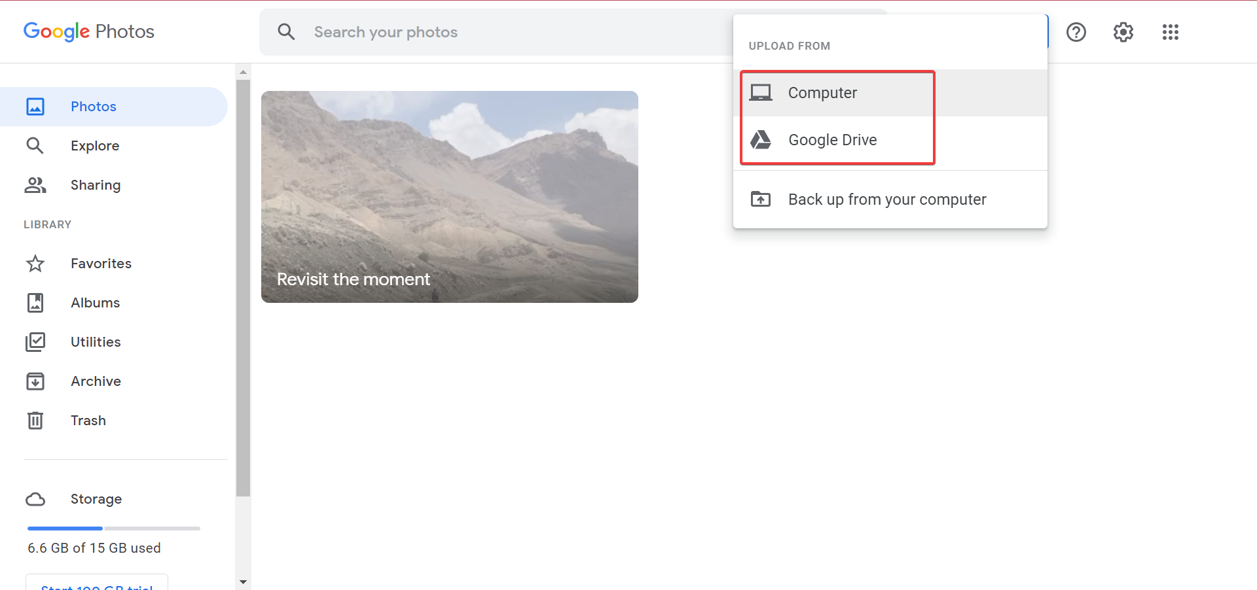Click the Trash bin icon
Viewport: 1257px width, 590px height.
(x=35, y=421)
